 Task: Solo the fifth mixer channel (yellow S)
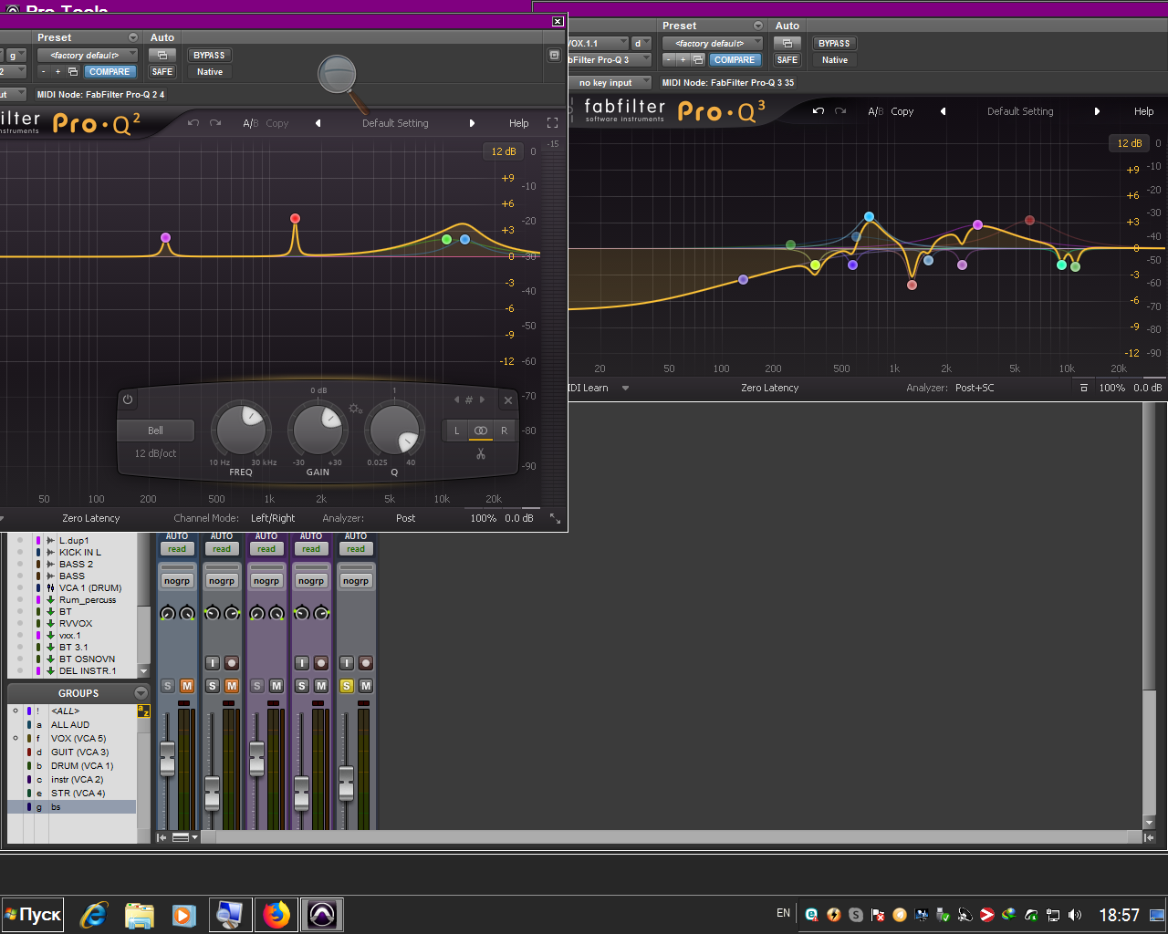tap(347, 686)
